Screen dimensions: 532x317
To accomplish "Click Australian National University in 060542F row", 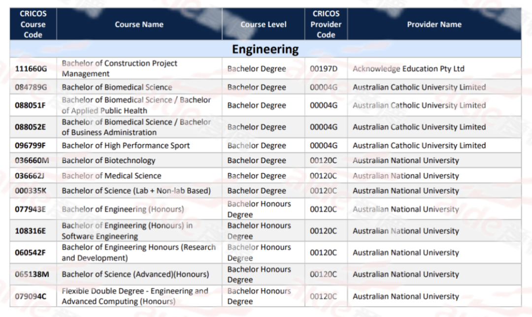I will point(406,253).
